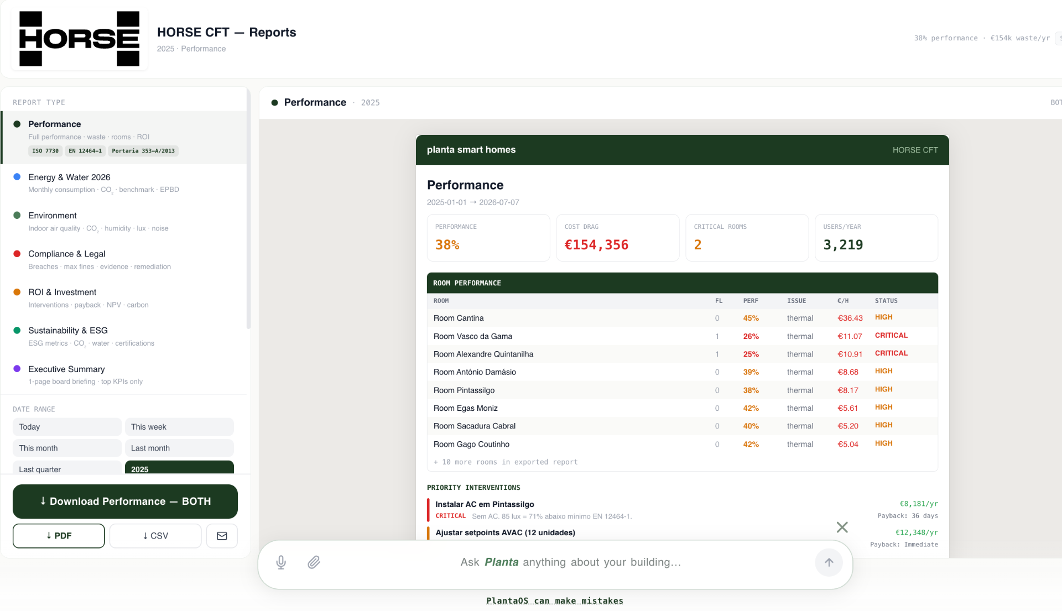Click 'Ajustar setpoints AVAC' intervention
This screenshot has width=1062, height=611.
[505, 532]
